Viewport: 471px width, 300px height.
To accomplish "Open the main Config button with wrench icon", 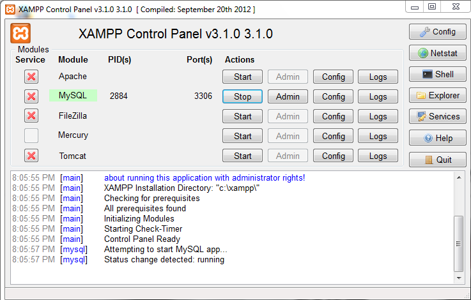I will point(437,32).
